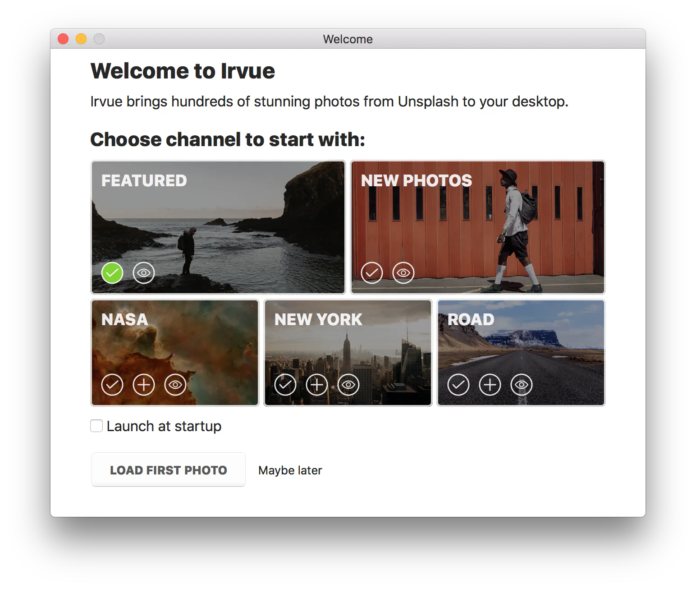Select the Road channel checkmark

[458, 385]
